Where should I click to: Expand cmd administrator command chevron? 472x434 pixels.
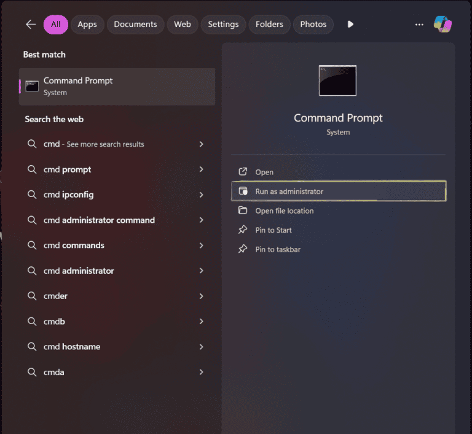pos(202,220)
